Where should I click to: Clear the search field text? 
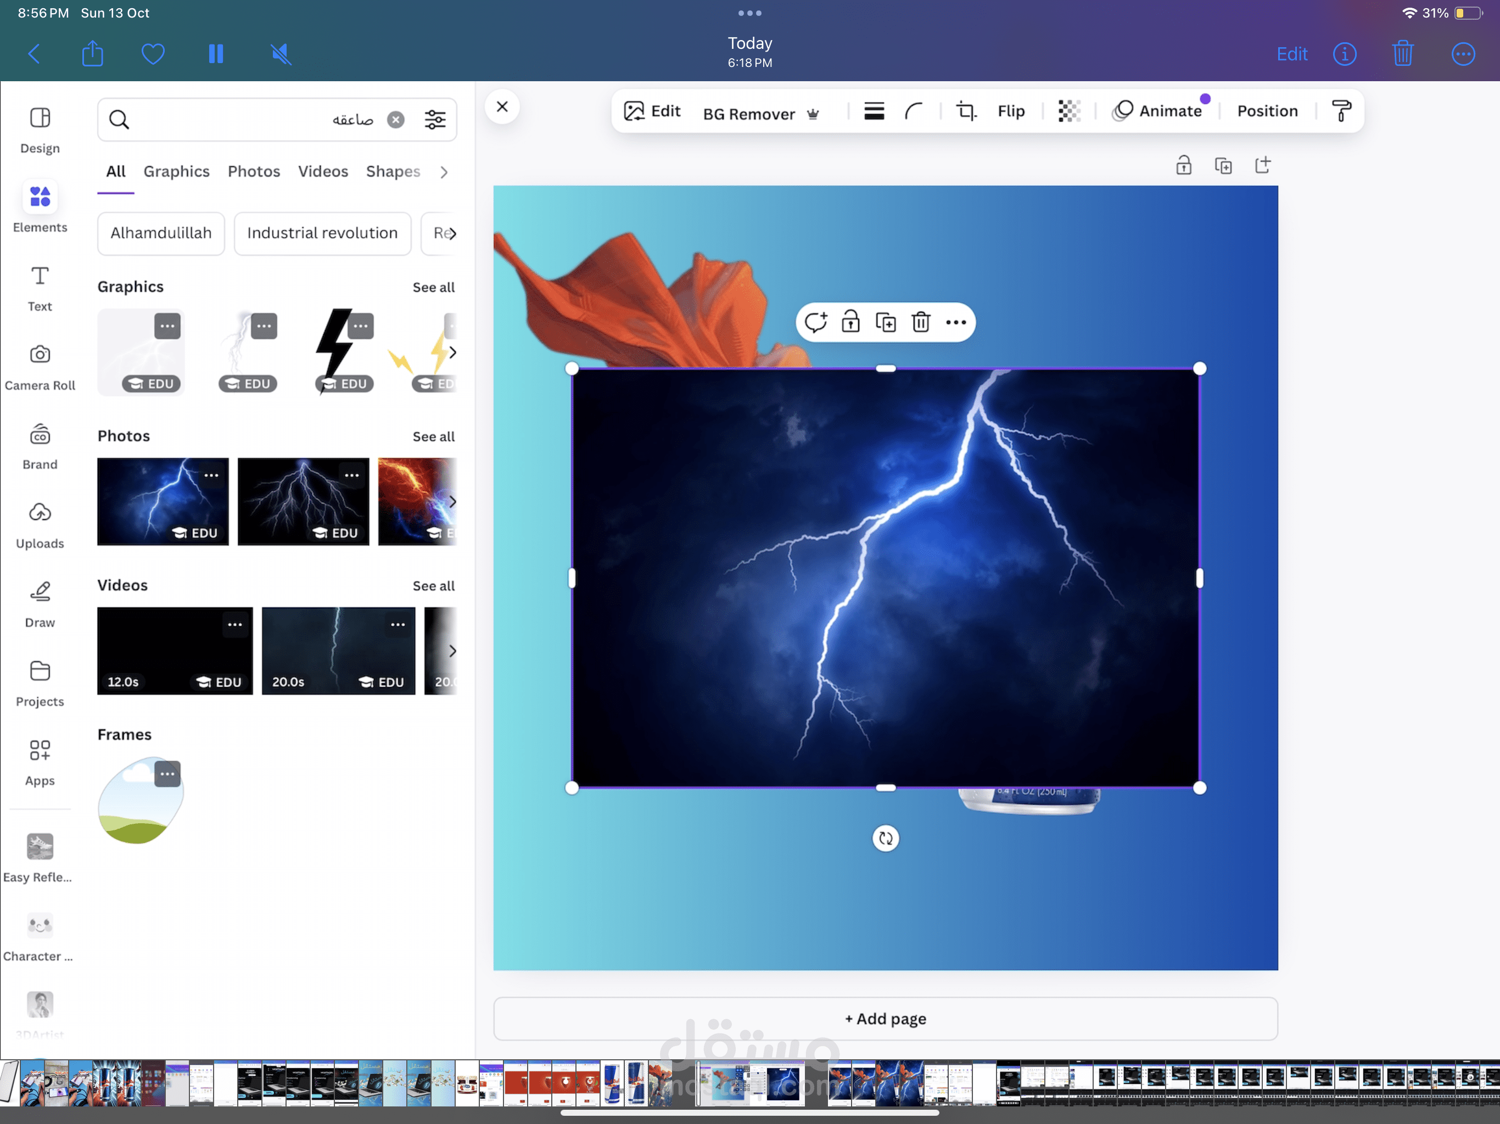click(395, 120)
